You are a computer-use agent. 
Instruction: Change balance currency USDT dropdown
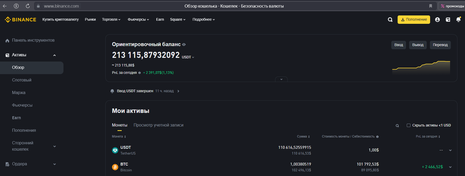pyautogui.click(x=188, y=57)
